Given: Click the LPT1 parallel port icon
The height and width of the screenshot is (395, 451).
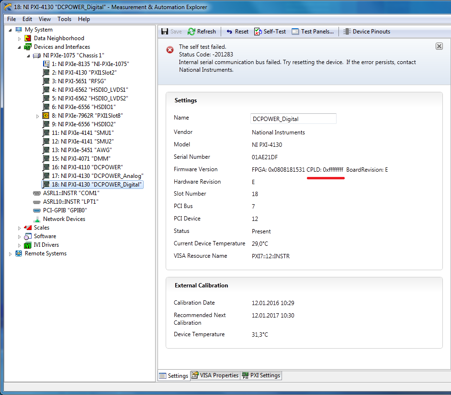Looking at the screenshot, I should 37,202.
